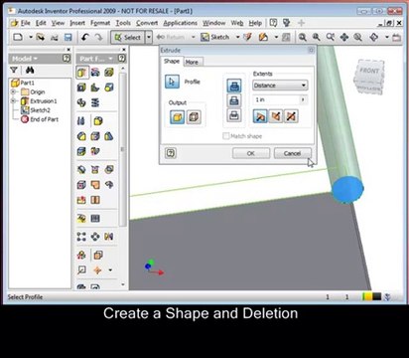409x358 pixels.
Task: Click the Pan view icon
Action: 344,37
